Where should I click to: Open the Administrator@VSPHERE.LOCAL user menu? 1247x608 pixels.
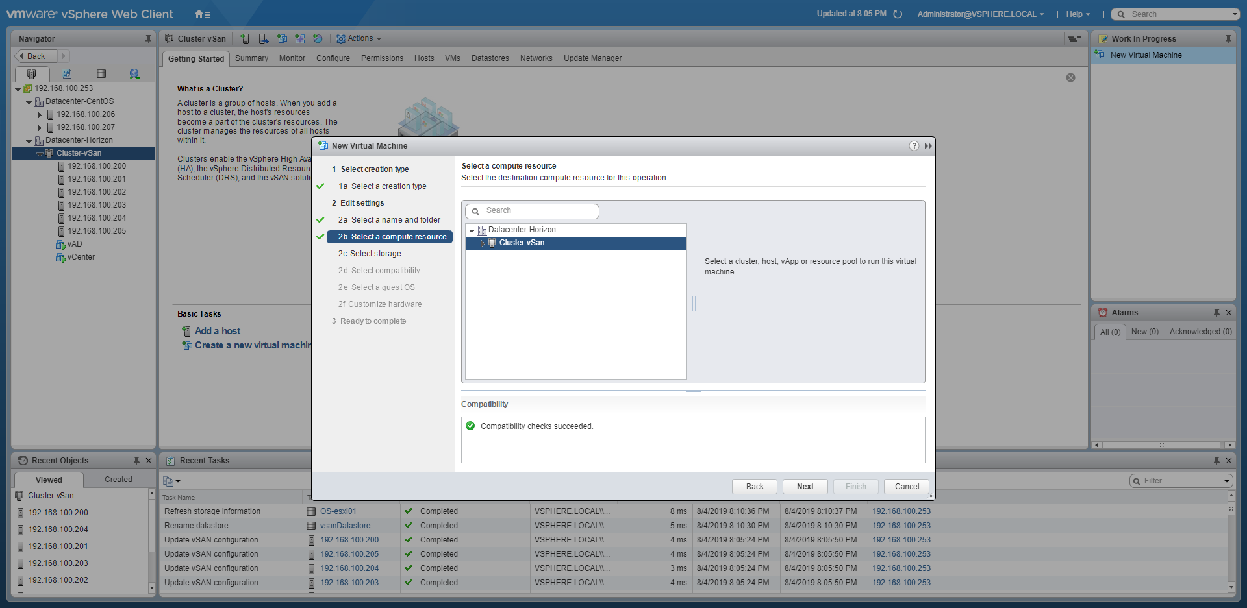coord(980,14)
